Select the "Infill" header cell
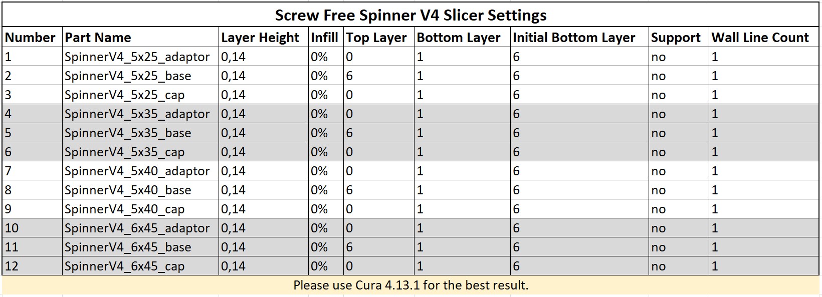Screen dimensions: 822x297 click(x=324, y=38)
